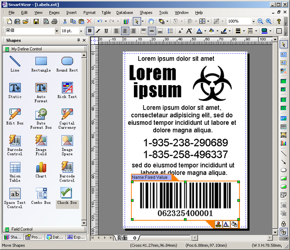Viewport: 290px width, 250px height.
Task: Activate the Hand pan tool in toolbar
Action: point(151,21)
